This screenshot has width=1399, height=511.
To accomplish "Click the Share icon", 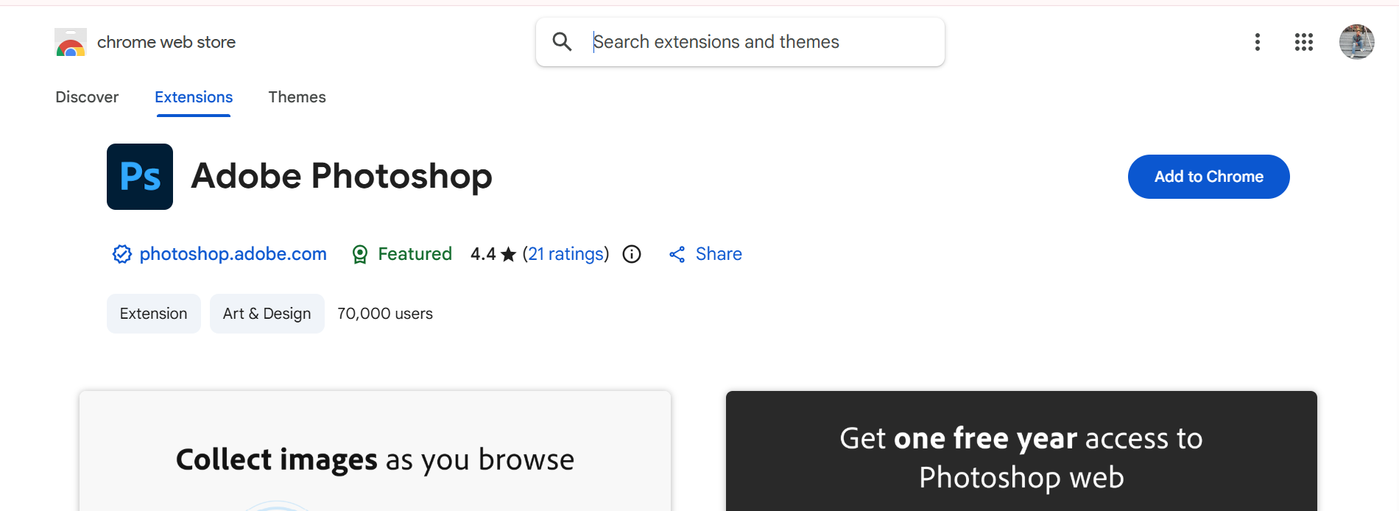I will 677,254.
